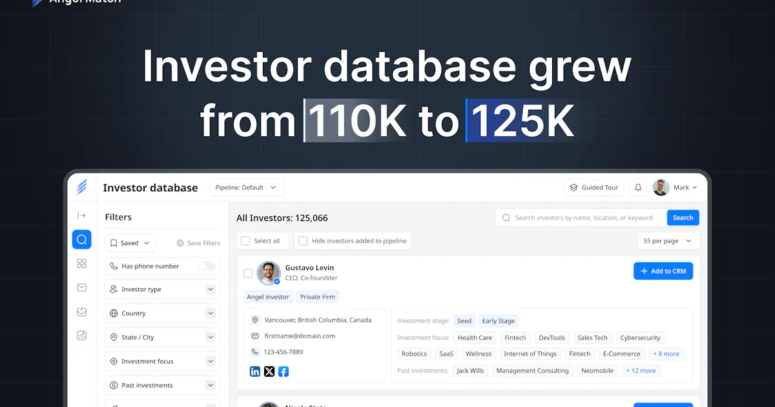The width and height of the screenshot is (775, 407).
Task: Add Gustavo Levin to CRM
Action: [x=663, y=271]
